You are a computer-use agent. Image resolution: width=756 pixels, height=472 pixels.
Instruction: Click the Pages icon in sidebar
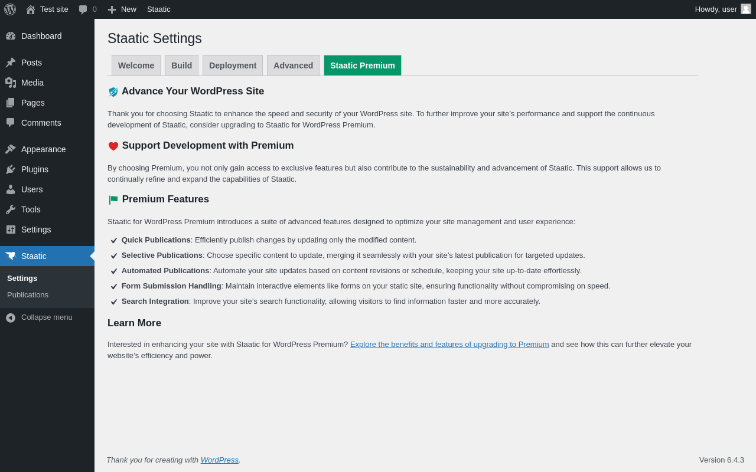(x=11, y=103)
